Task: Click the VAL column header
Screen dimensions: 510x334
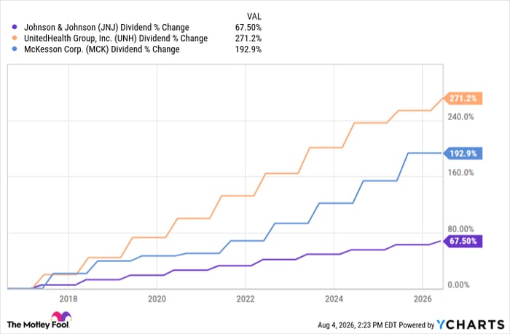Action: click(254, 16)
